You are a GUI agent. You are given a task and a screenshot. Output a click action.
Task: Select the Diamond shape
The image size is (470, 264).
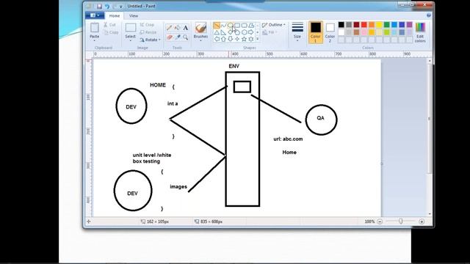click(230, 32)
